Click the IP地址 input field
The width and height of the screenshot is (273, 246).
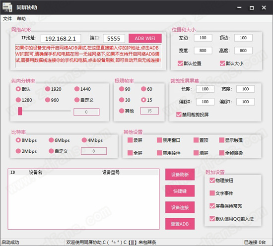point(61,39)
